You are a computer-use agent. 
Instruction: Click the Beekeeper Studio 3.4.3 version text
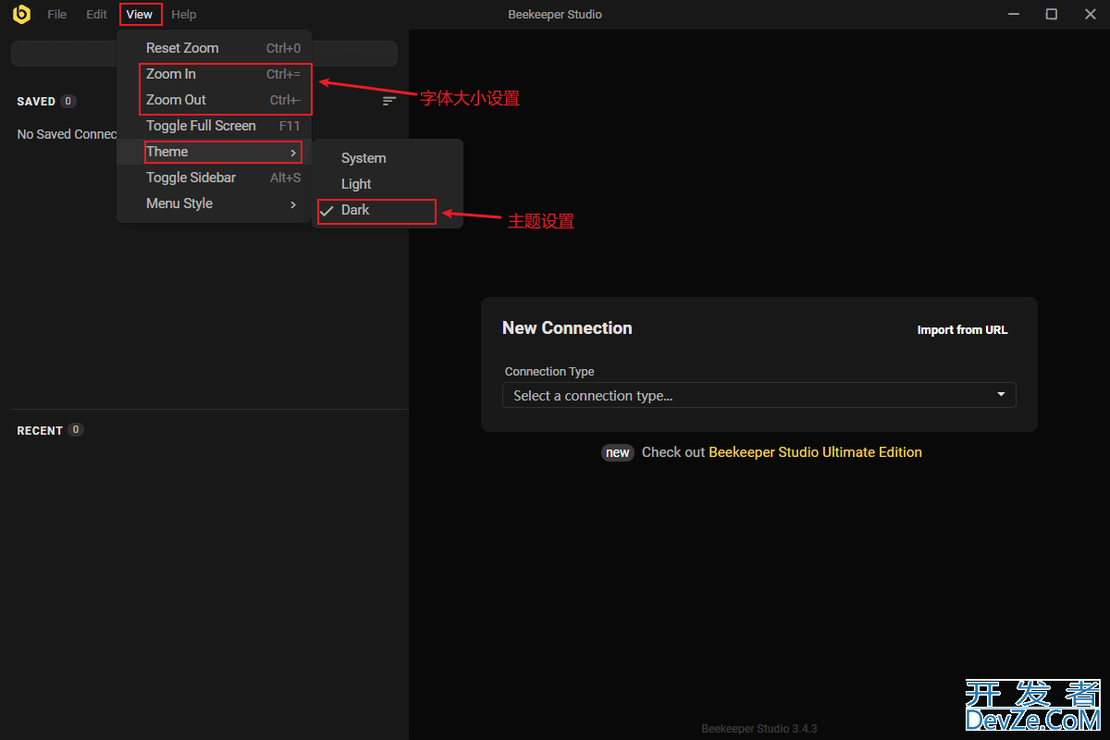758,728
